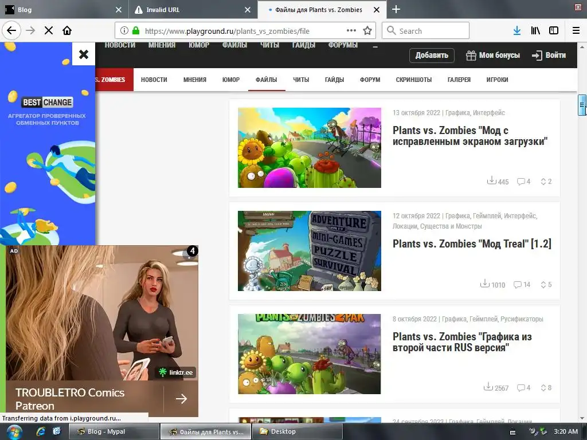Show site information via the info icon
The width and height of the screenshot is (587, 440).
124,31
